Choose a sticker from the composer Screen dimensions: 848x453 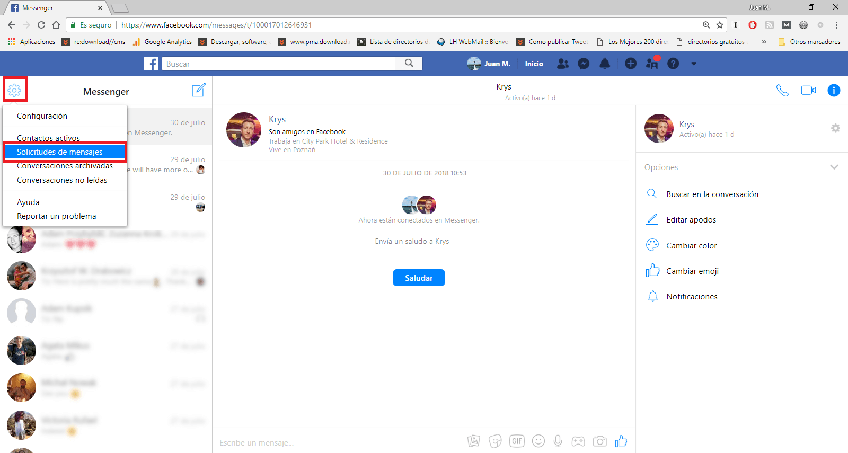pos(495,441)
